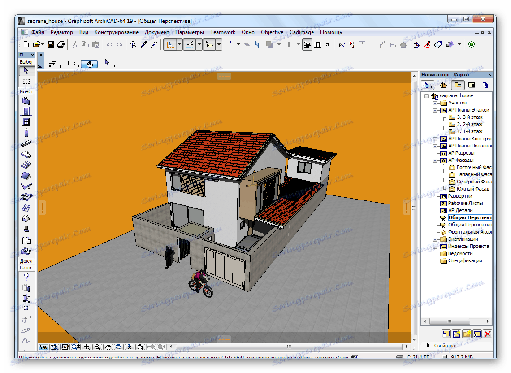Switch Navigator to Publisher Sets
Viewport: 511px width, 373px height.
pyautogui.click(x=485, y=86)
